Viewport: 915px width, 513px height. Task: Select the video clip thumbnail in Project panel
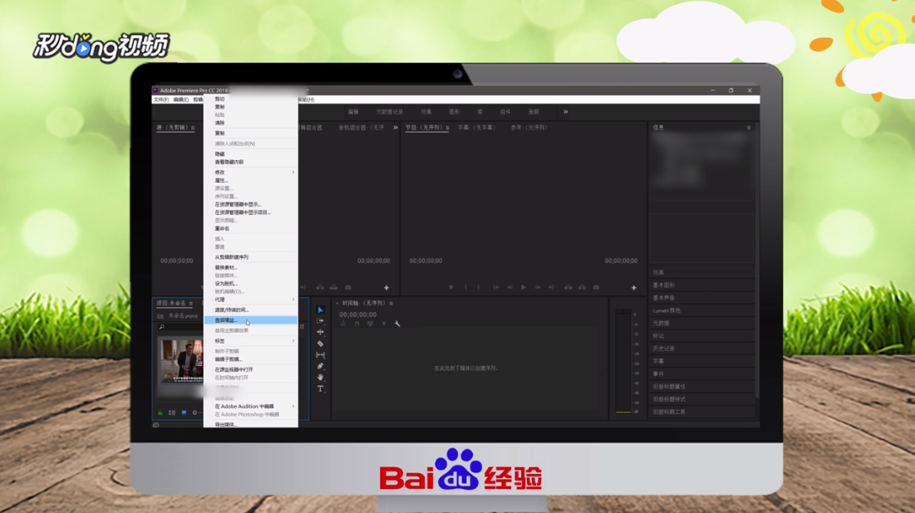(x=181, y=360)
